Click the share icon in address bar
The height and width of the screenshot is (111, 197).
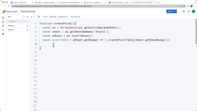pyautogui.click(x=181, y=6)
